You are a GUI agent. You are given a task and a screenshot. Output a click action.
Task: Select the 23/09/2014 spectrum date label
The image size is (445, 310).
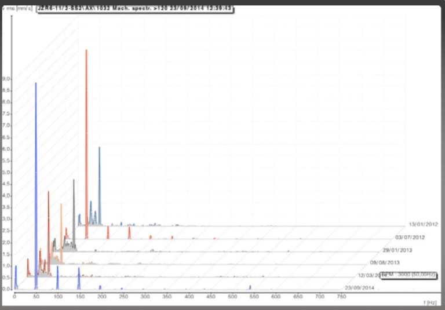click(359, 287)
